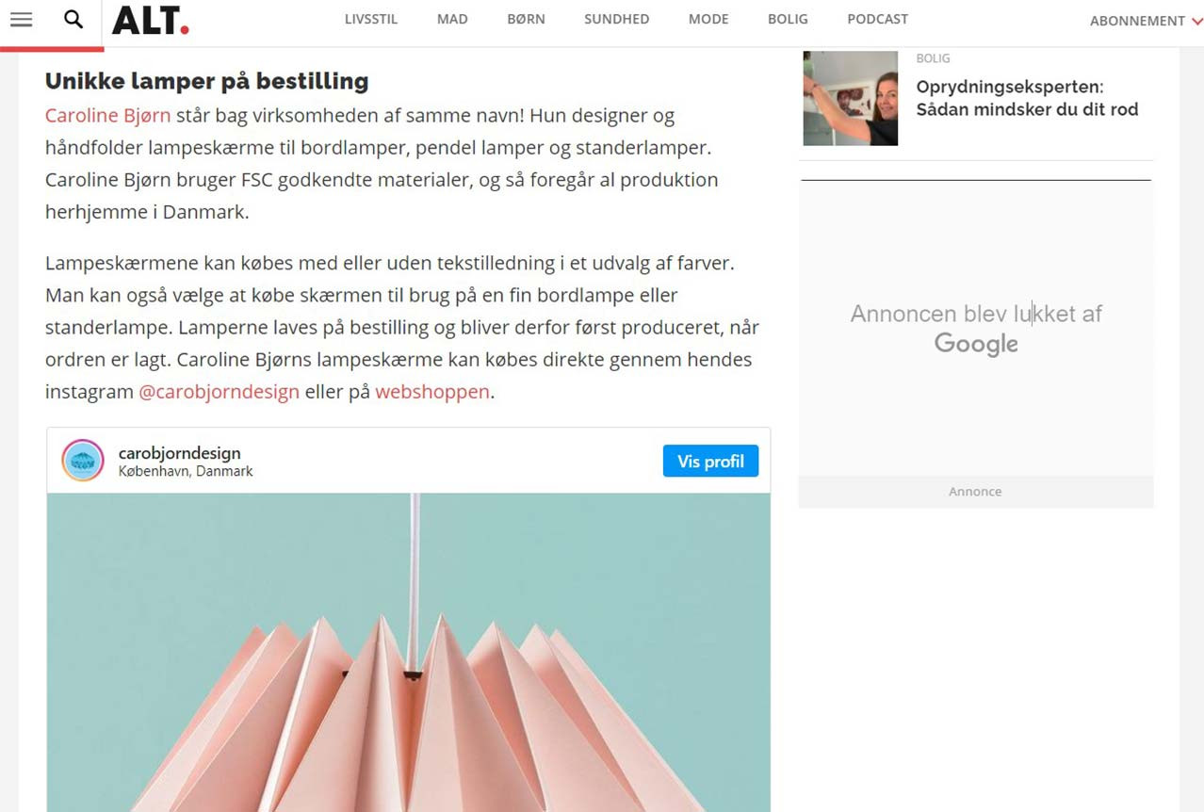Open the Livsstil menu item
Viewport: 1204px width, 812px height.
371,19
